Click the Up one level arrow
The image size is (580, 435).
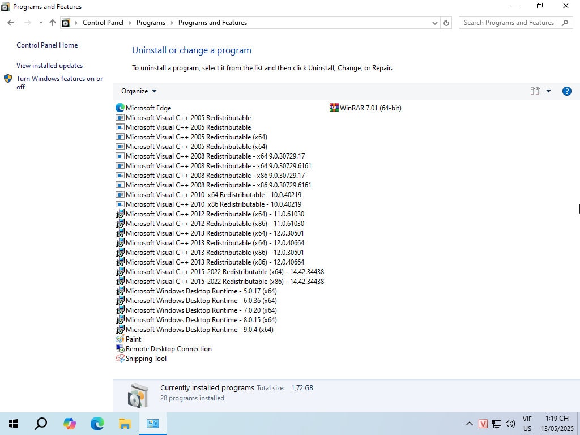click(x=53, y=23)
